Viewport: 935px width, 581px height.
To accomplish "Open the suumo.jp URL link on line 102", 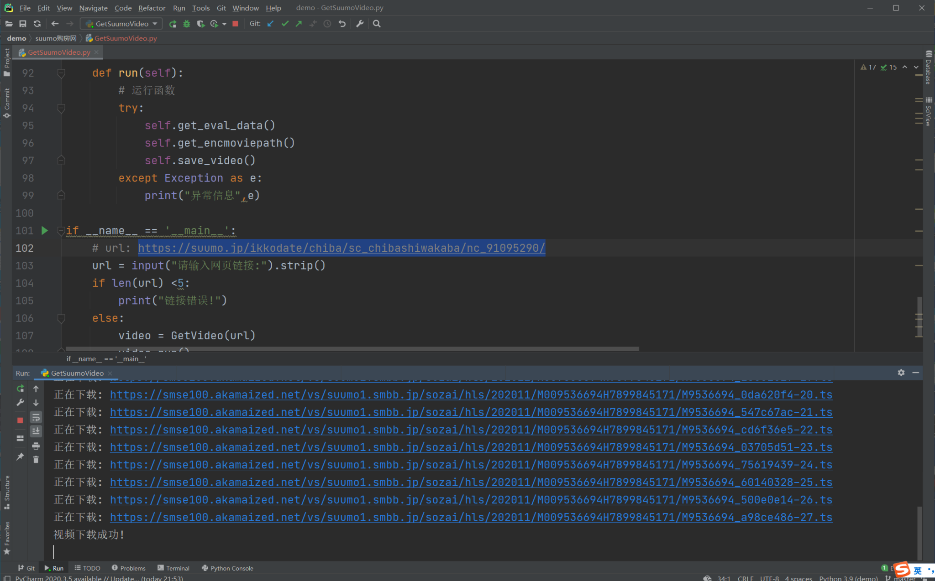I will tap(341, 248).
